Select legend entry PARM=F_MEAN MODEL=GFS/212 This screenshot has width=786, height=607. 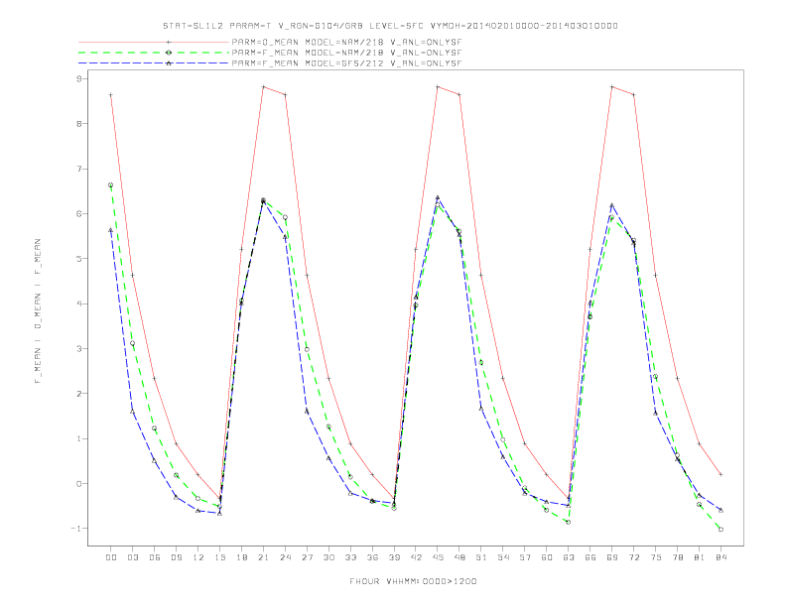[346, 63]
